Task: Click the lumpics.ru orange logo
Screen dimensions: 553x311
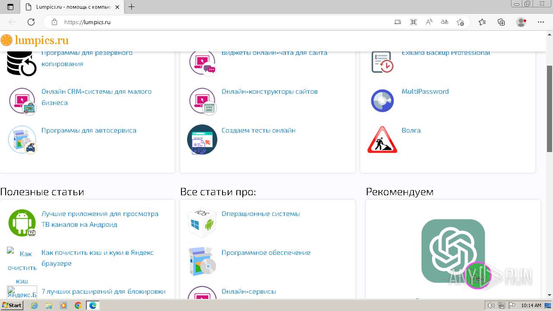Action: click(35, 41)
